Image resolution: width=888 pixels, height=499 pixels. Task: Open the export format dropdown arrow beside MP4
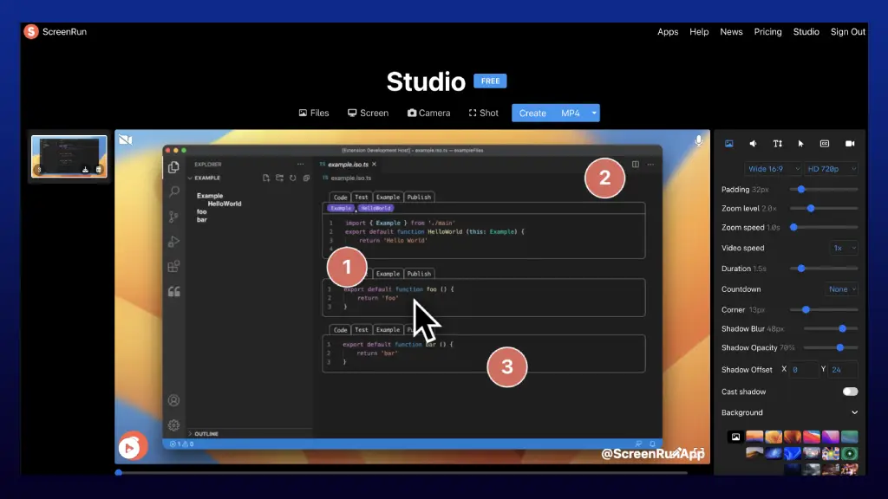pyautogui.click(x=593, y=113)
